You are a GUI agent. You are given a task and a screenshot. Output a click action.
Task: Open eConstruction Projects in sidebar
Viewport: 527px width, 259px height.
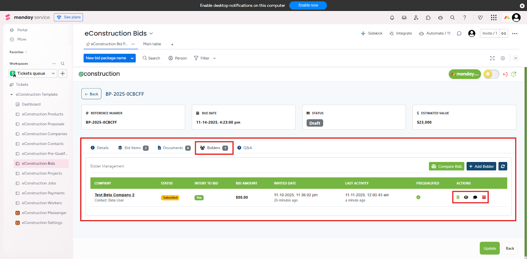click(42, 174)
